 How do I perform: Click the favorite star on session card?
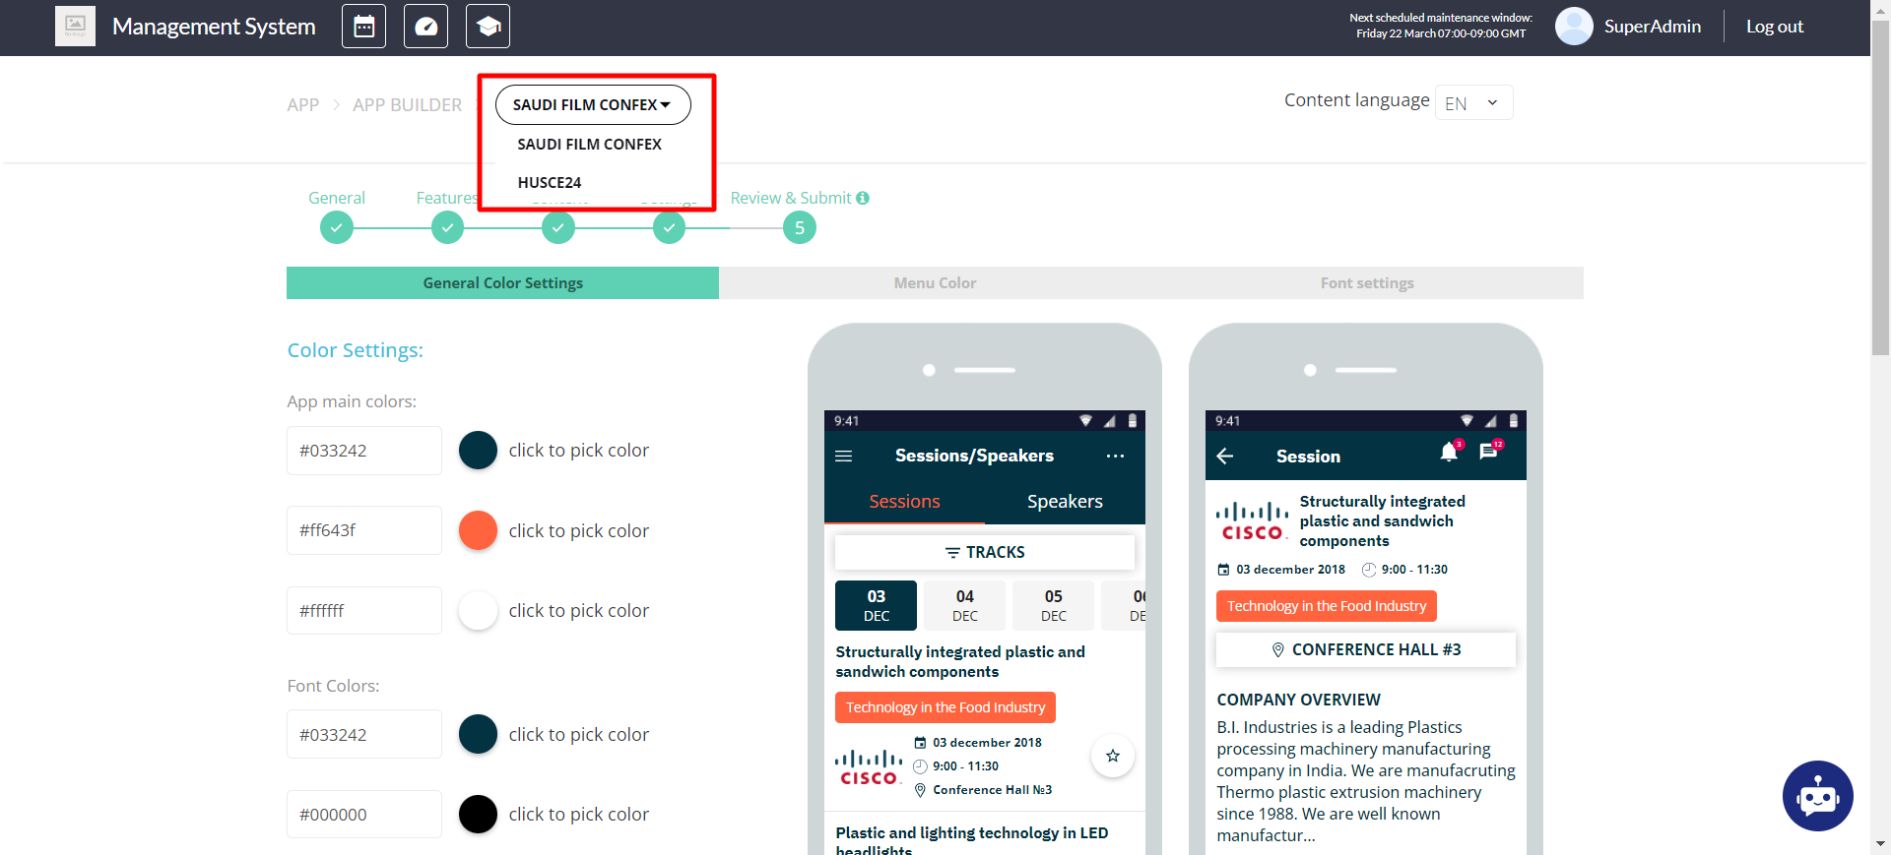click(x=1112, y=756)
